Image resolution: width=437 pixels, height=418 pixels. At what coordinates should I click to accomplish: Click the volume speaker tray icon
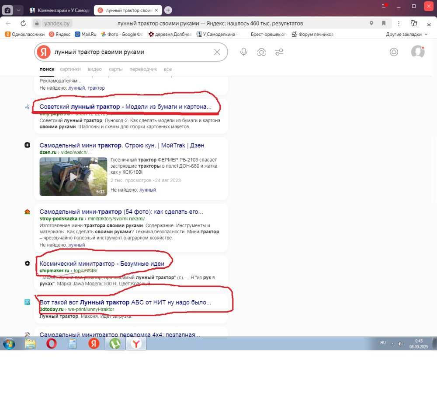400,344
